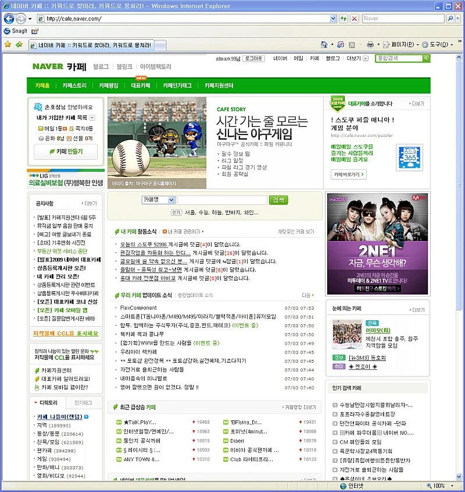Image resolution: width=465 pixels, height=492 pixels.
Task: Click the 게임 (938494) directory link
Action: pyautogui.click(x=53, y=459)
